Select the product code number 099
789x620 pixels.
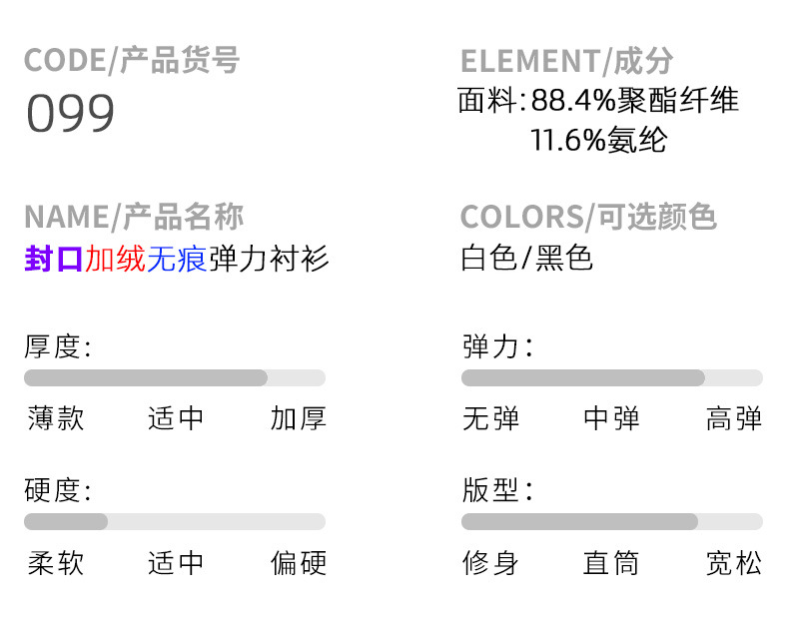pos(70,114)
